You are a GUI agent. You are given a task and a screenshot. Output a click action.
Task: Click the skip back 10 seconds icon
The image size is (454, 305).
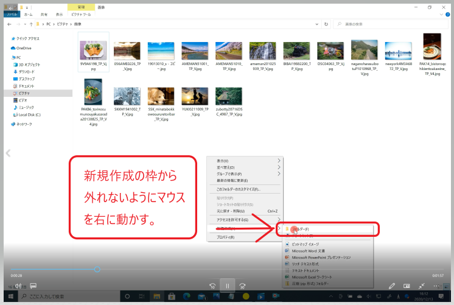[x=212, y=286]
